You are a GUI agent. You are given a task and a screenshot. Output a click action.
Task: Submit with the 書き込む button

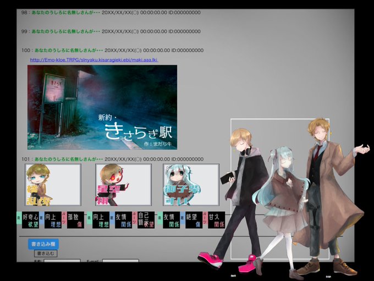46,254
